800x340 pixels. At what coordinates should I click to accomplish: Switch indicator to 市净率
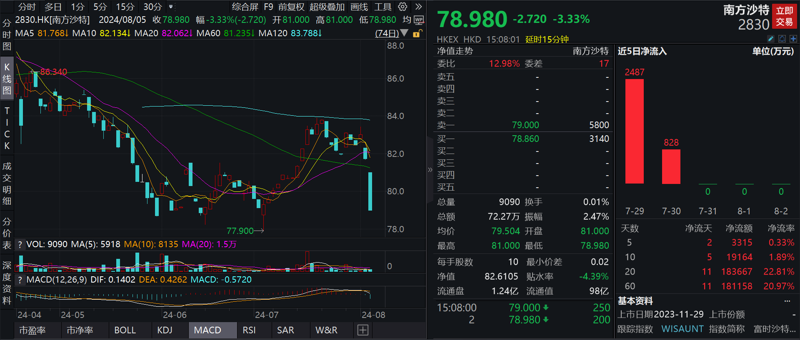(x=80, y=330)
